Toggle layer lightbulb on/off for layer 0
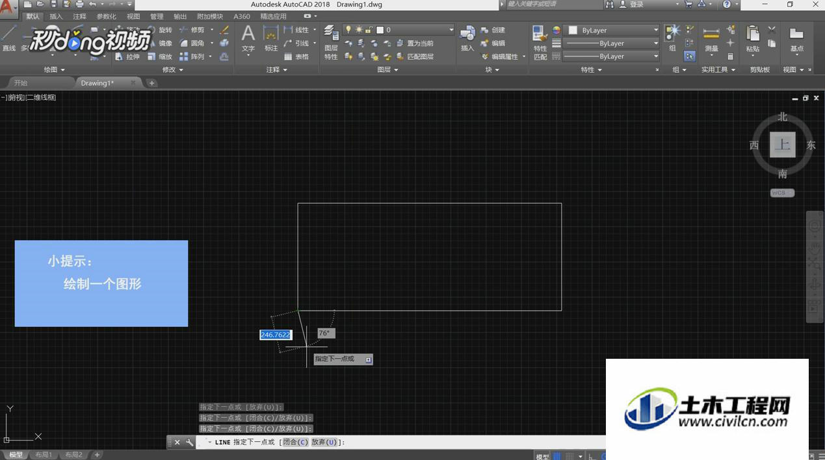Image resolution: width=825 pixels, height=460 pixels. pos(348,30)
